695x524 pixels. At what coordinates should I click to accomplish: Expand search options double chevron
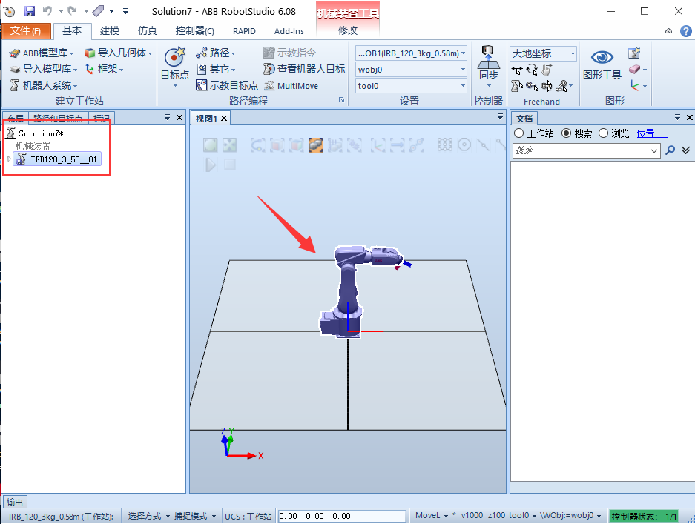685,150
